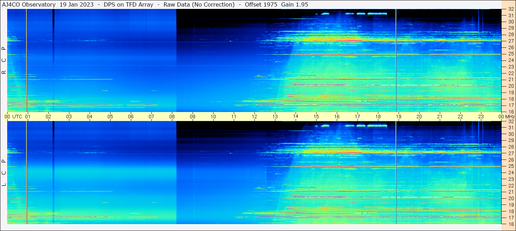Choose the 11 hour tick label
Screen dimensions: 516x231
click(x=234, y=117)
